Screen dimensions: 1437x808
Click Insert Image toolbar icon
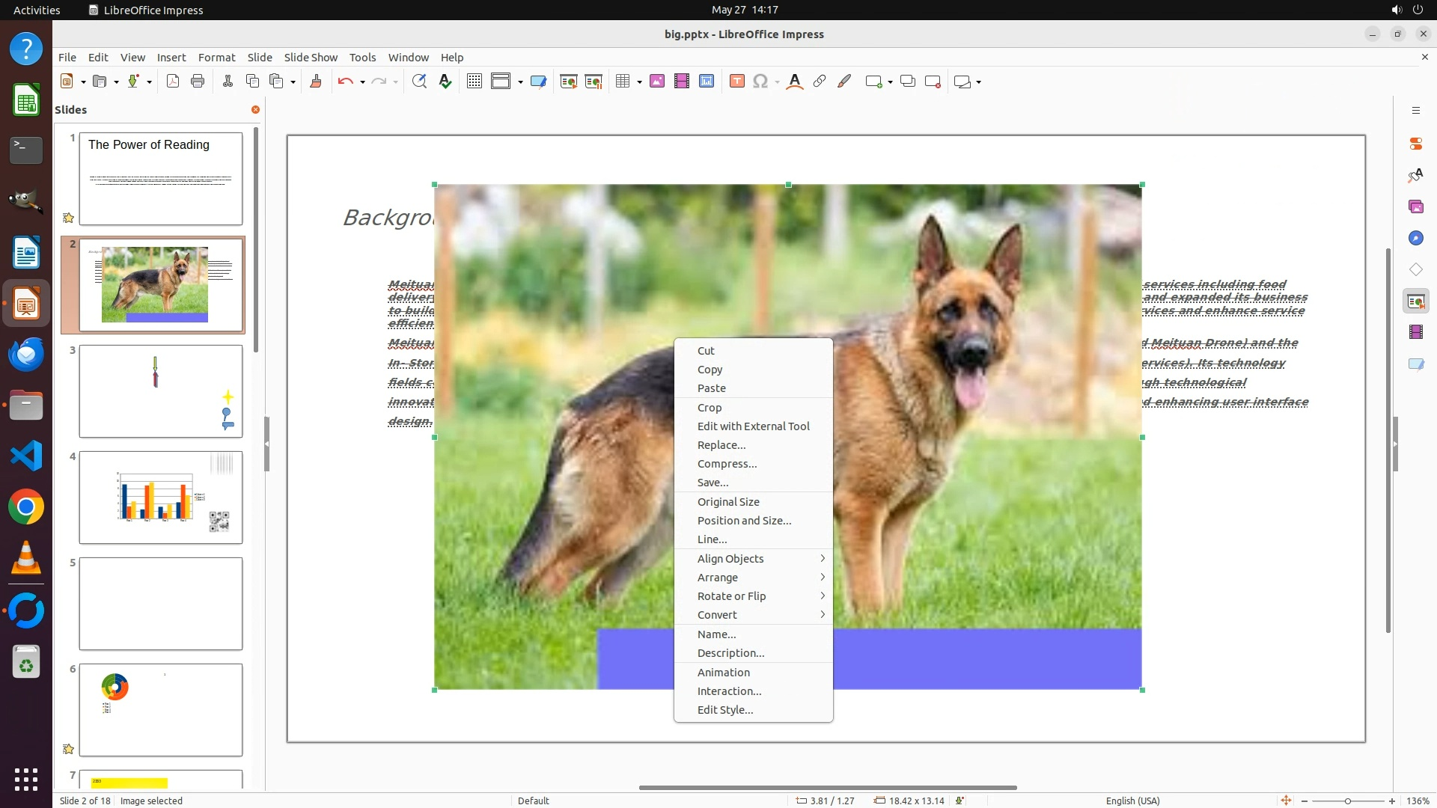[x=657, y=82]
